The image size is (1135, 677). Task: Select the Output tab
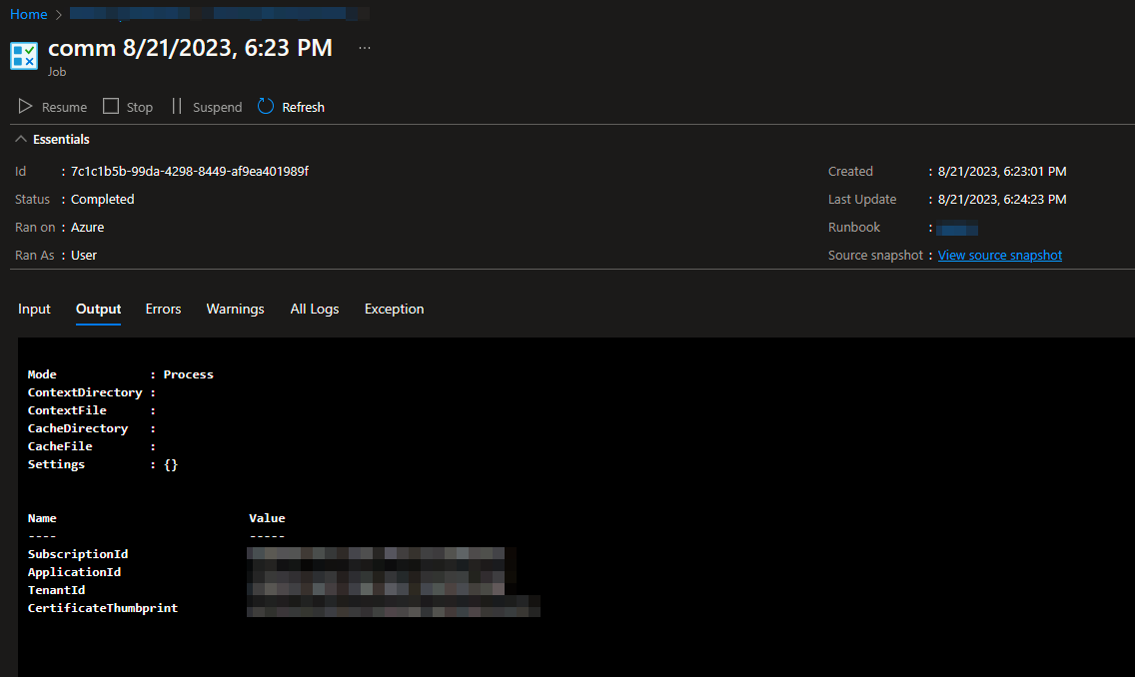click(99, 309)
